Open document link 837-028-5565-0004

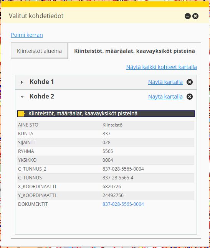coord(123,204)
